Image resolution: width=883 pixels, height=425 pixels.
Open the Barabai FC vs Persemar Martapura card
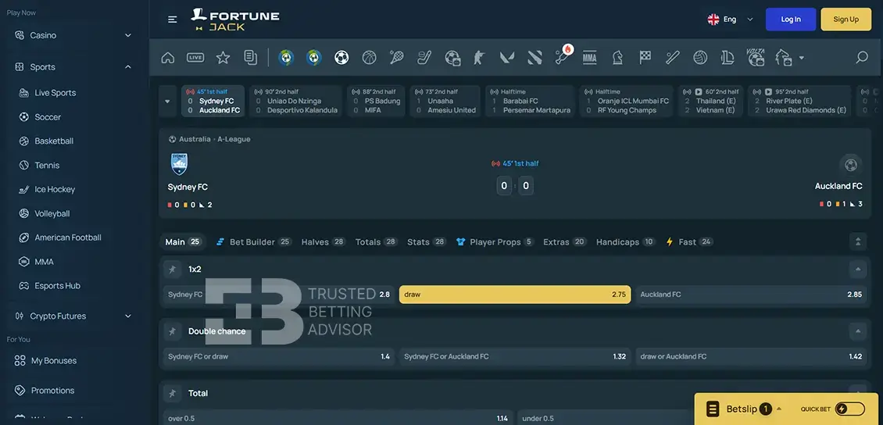pyautogui.click(x=530, y=102)
